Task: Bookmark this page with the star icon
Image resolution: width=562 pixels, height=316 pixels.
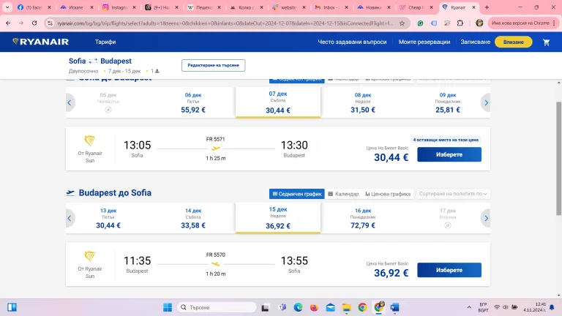Action: [x=402, y=23]
